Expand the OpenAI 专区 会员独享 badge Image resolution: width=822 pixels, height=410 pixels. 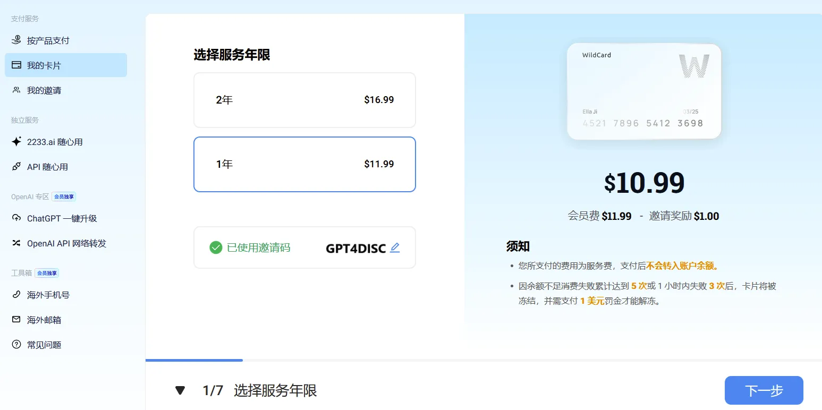click(64, 196)
